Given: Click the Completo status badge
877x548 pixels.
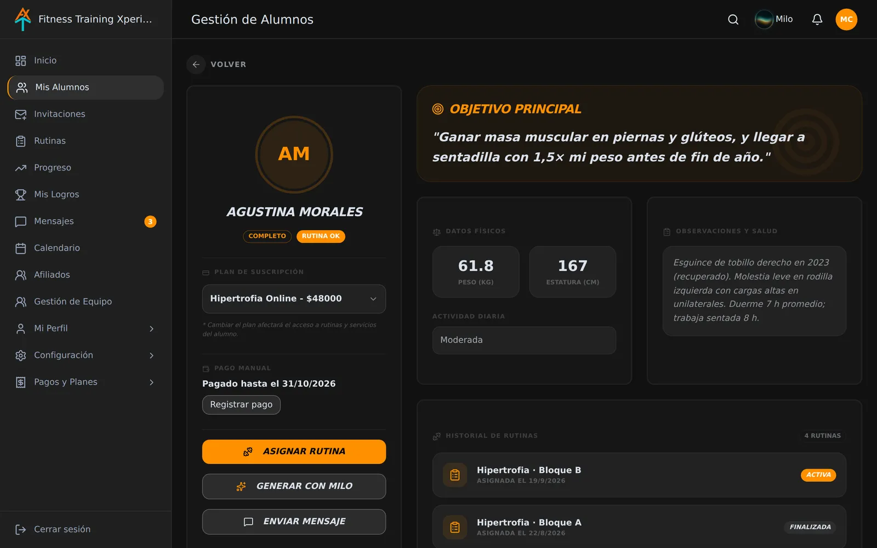Looking at the screenshot, I should [x=267, y=236].
